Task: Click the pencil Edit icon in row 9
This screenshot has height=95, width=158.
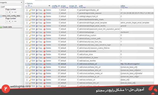Action: tap(30, 35)
